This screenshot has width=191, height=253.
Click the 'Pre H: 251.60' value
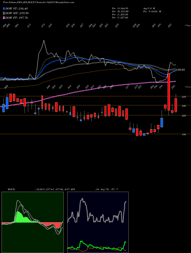[120, 11]
